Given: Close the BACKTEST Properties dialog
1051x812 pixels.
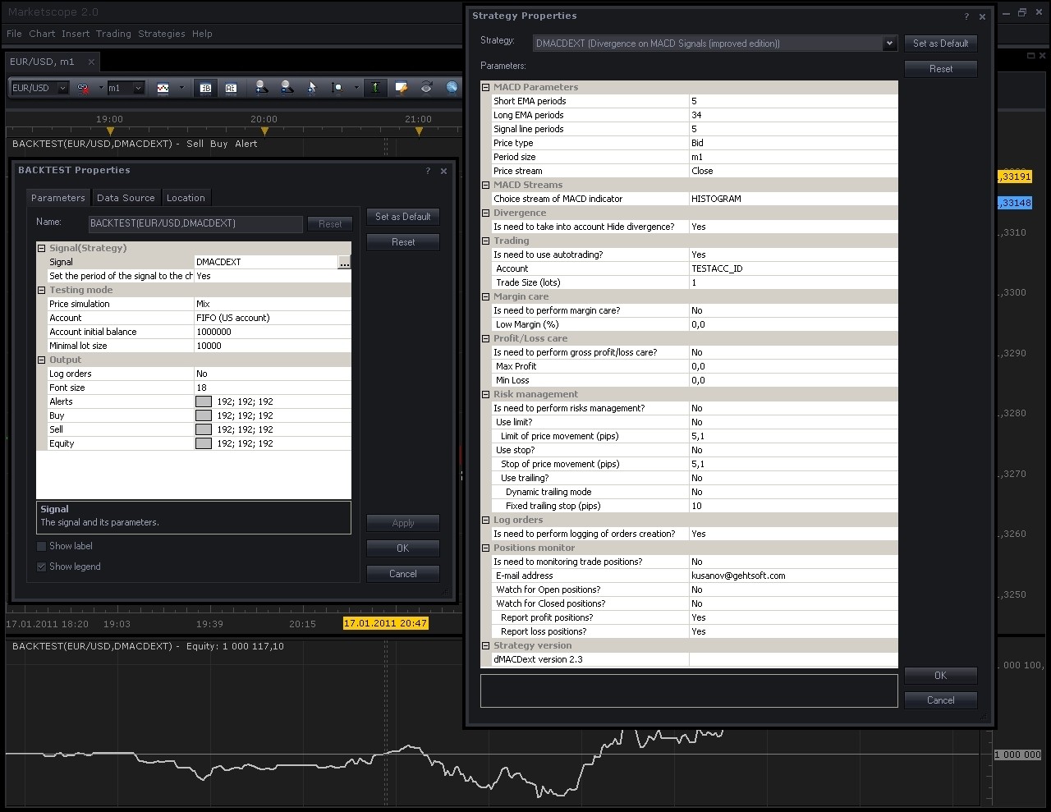Looking at the screenshot, I should 443,171.
